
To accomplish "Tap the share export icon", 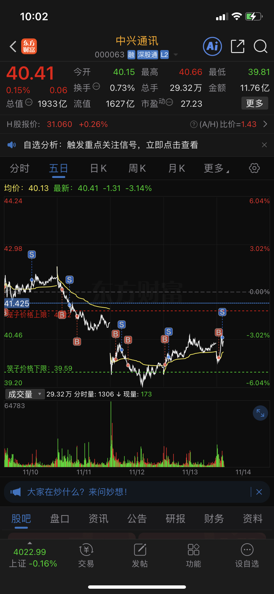I will pyautogui.click(x=238, y=46).
